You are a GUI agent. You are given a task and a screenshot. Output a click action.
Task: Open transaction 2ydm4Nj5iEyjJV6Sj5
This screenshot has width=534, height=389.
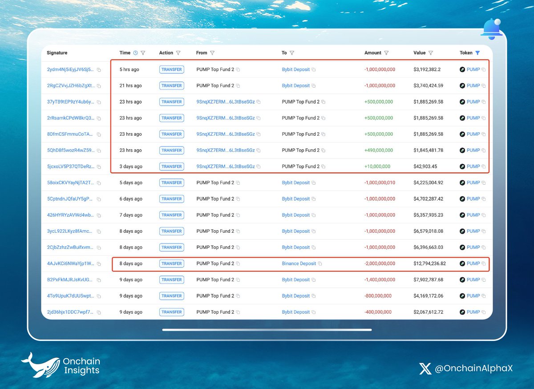(x=70, y=69)
